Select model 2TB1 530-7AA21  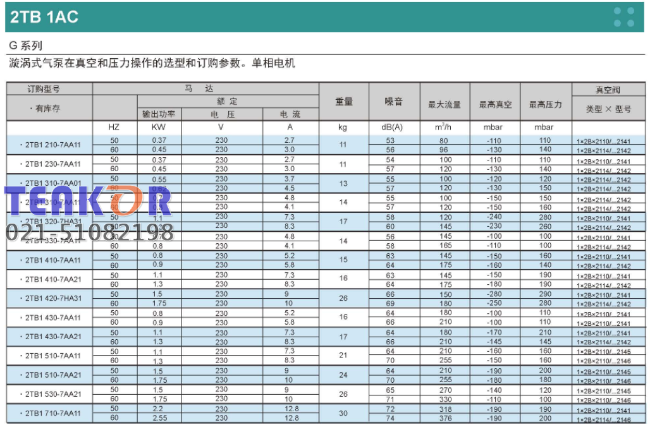pos(52,394)
